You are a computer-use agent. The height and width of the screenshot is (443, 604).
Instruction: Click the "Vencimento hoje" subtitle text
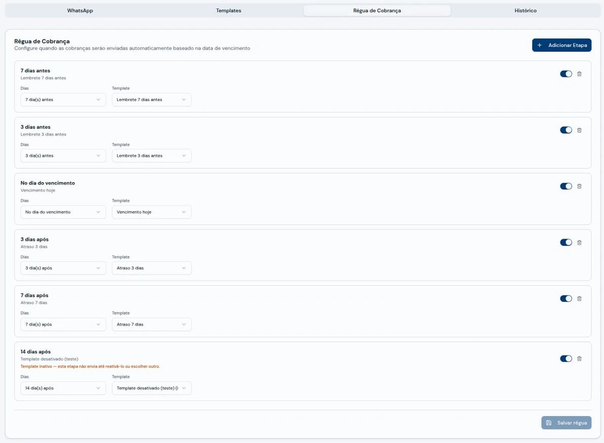coord(38,190)
